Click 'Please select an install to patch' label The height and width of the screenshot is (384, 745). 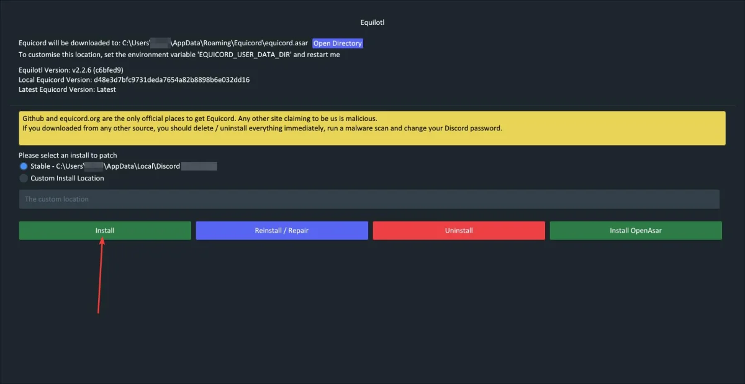[x=68, y=155]
